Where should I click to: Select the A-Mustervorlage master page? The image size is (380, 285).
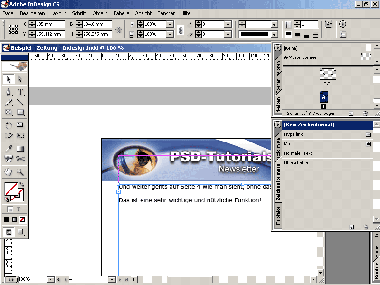coord(327,57)
